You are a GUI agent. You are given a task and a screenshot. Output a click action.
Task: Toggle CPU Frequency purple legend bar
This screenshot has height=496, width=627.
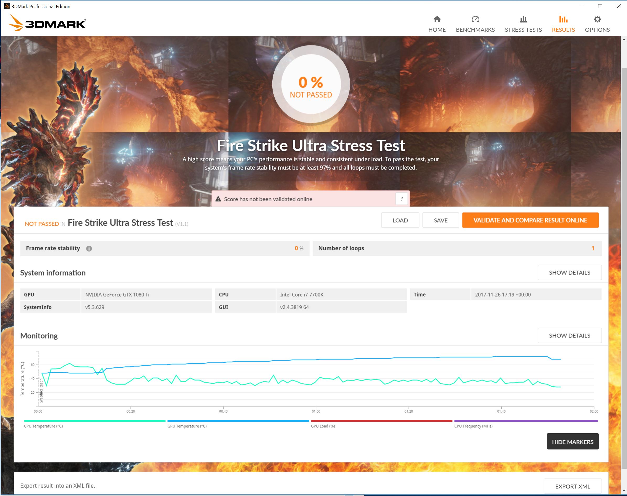526,421
